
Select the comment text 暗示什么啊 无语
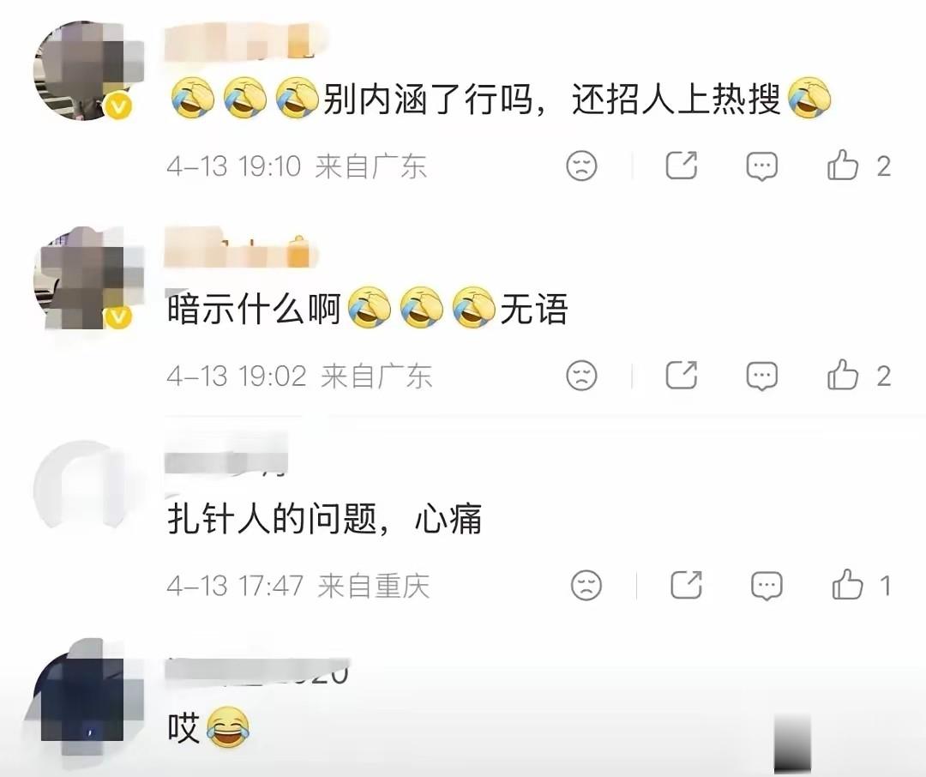367,309
